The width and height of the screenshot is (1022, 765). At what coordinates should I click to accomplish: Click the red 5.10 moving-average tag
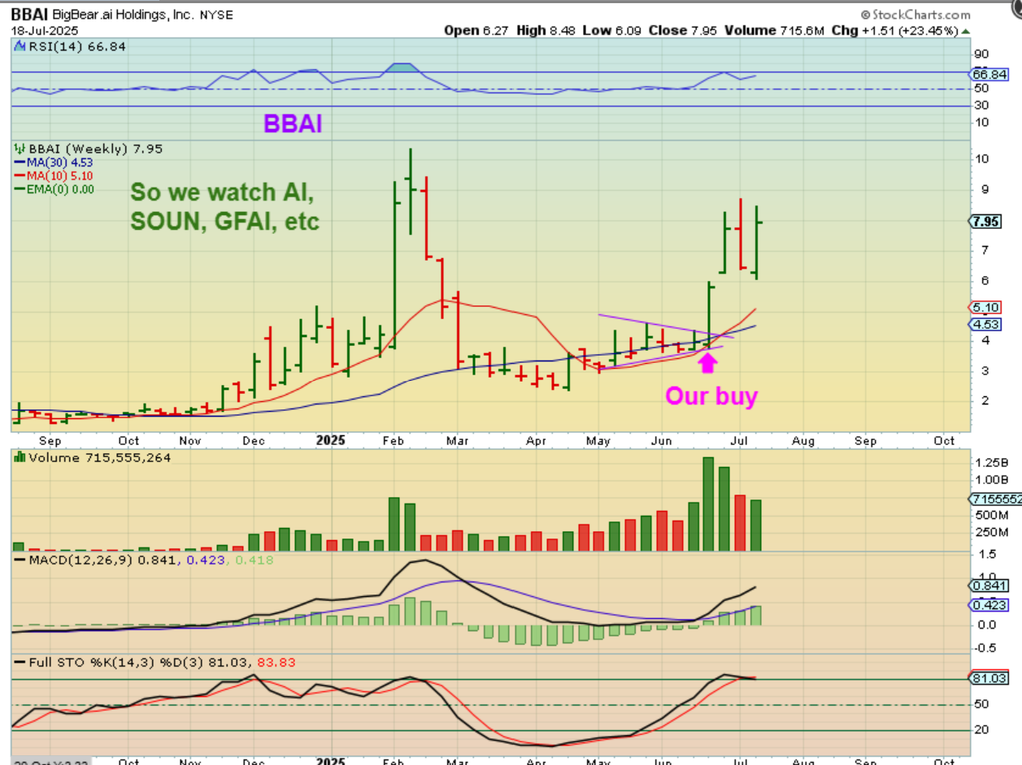coord(986,308)
